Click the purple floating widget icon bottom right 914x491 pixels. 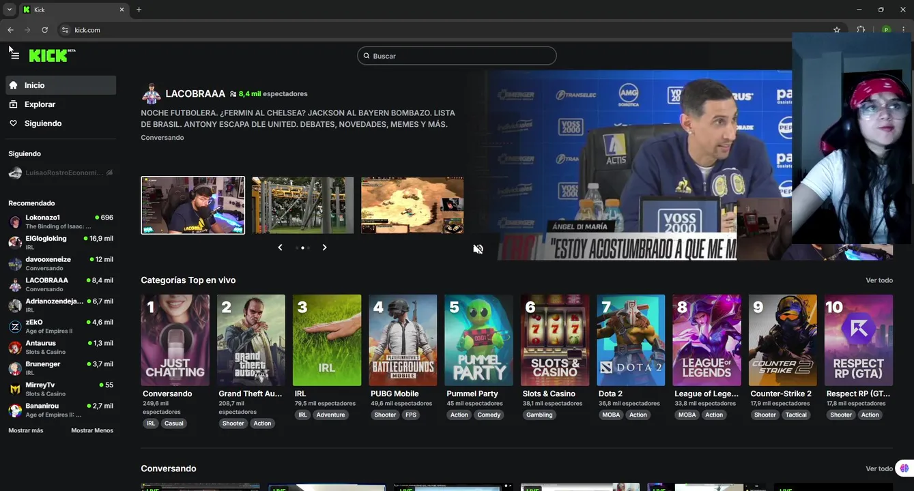coord(904,468)
